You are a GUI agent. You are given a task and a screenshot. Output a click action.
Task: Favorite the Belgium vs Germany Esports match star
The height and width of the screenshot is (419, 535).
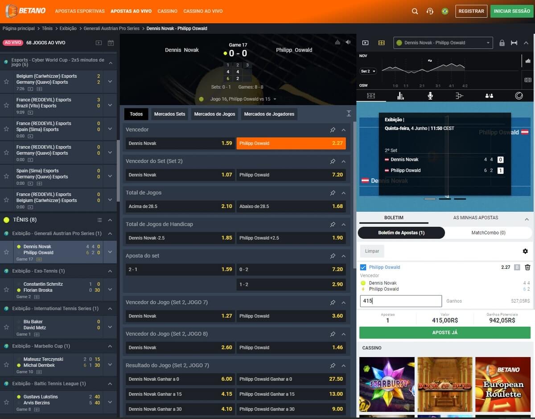click(6, 82)
